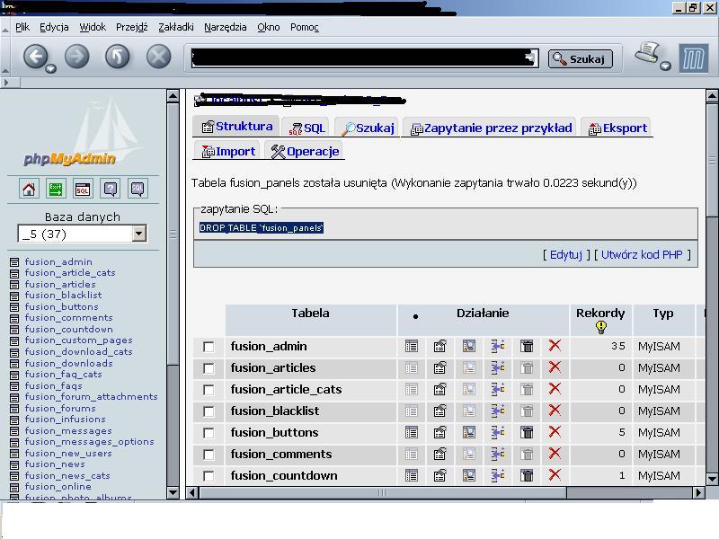Open the Back button history arrow
The image size is (719, 539).
click(50, 68)
